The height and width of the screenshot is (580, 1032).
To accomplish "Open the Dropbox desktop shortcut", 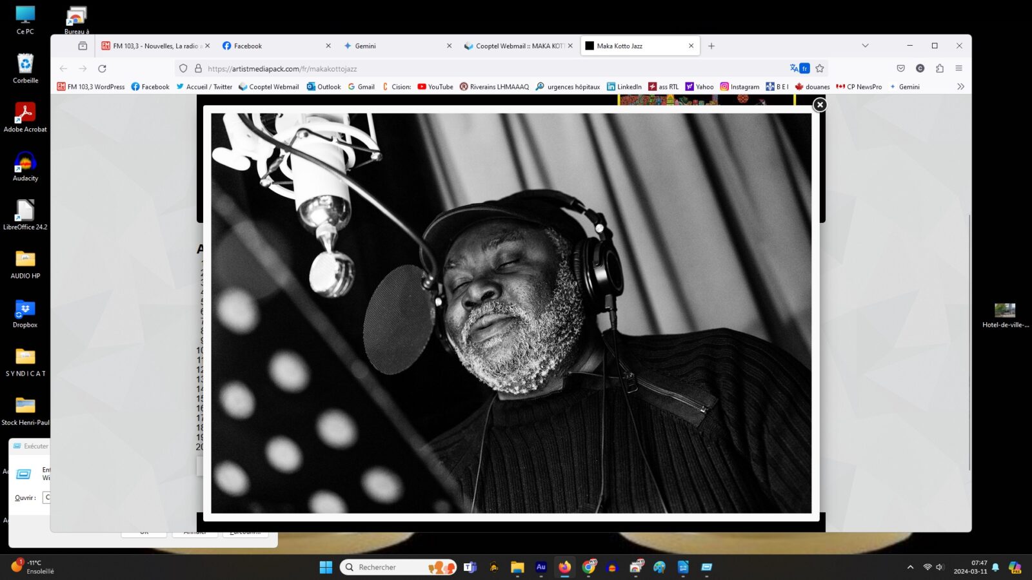I will 25,313.
